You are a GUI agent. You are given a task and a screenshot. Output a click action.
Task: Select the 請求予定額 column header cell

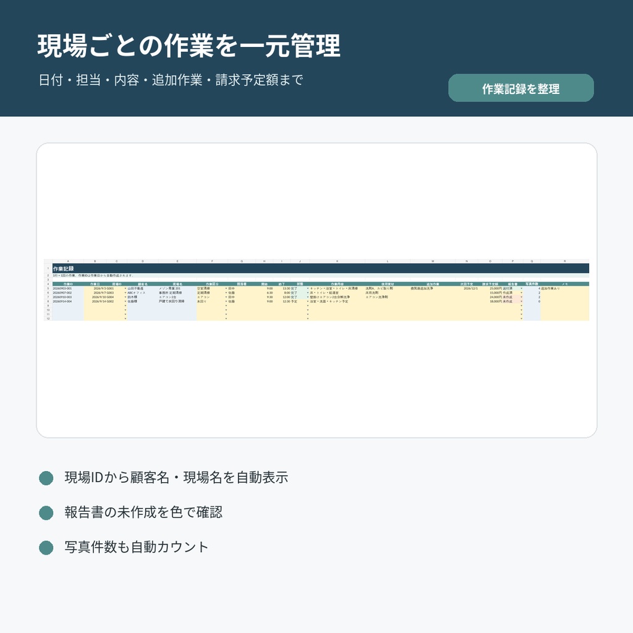point(490,284)
